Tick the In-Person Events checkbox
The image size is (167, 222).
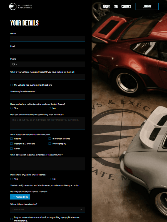(50, 139)
